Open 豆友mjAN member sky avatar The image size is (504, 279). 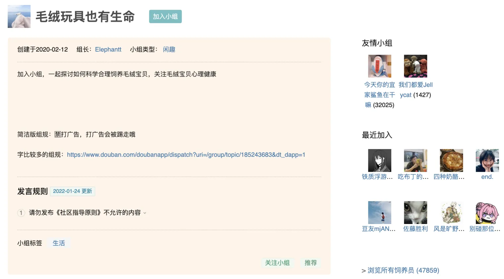click(x=380, y=212)
